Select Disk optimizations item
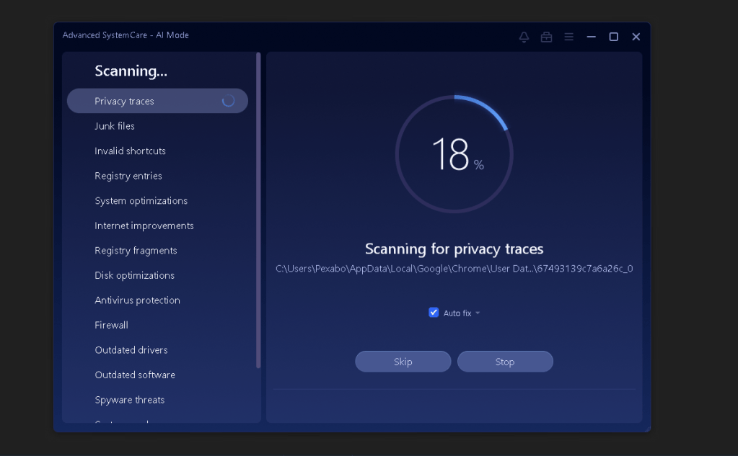 [157, 275]
